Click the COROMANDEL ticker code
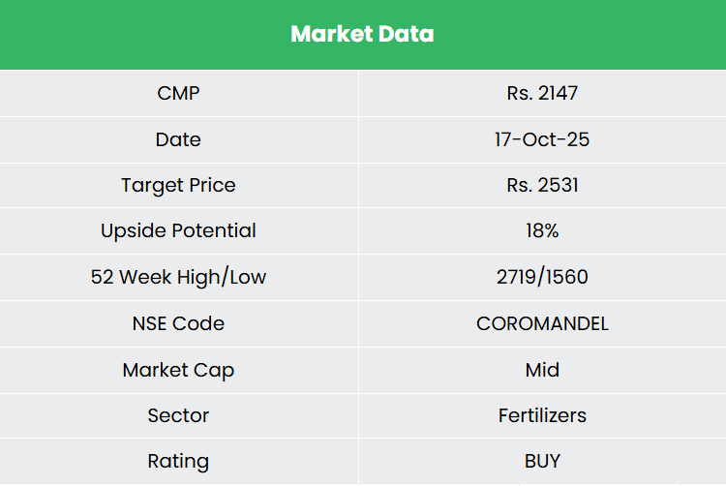Viewport: 726px width, 486px height. [x=542, y=323]
